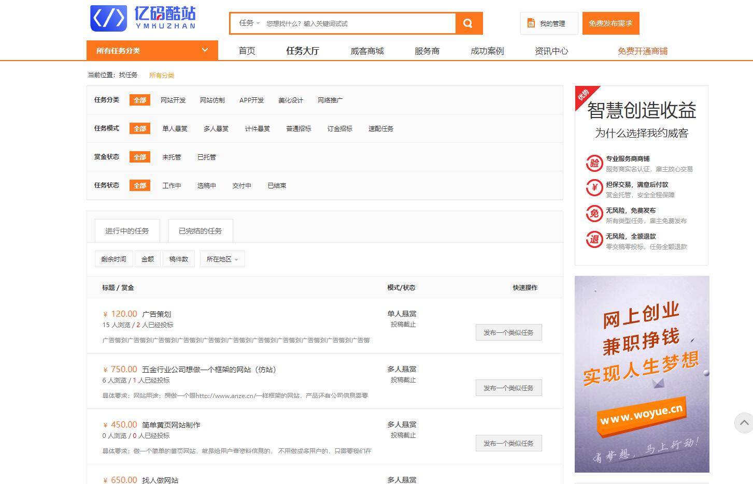Image resolution: width=753 pixels, height=484 pixels.
Task: Filter task status by 工作中
Action: click(x=172, y=185)
